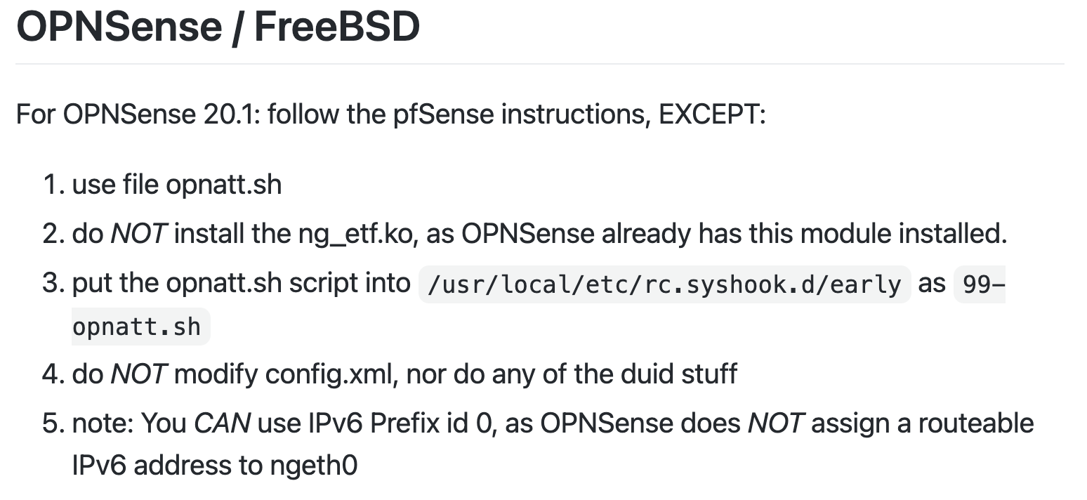The height and width of the screenshot is (500, 1087).
Task: Click the list number "3." marker
Action: point(53,283)
